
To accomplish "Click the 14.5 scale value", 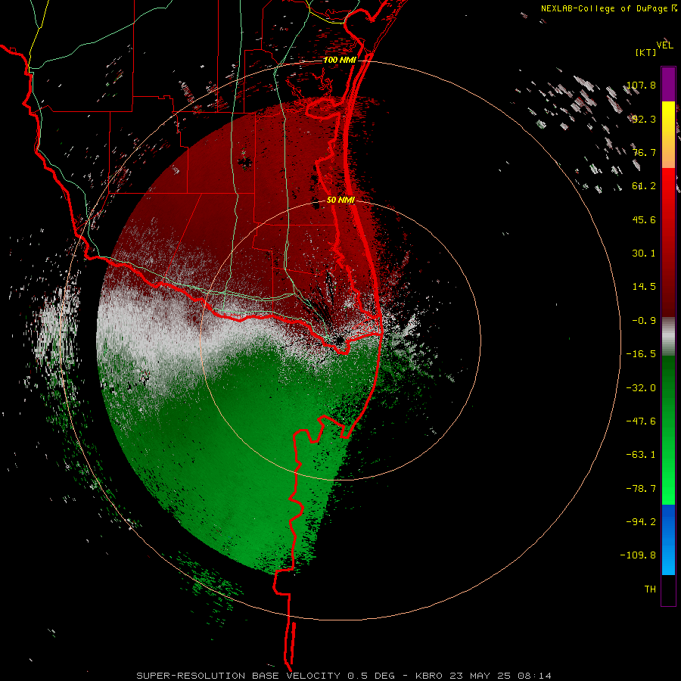I will click(644, 287).
